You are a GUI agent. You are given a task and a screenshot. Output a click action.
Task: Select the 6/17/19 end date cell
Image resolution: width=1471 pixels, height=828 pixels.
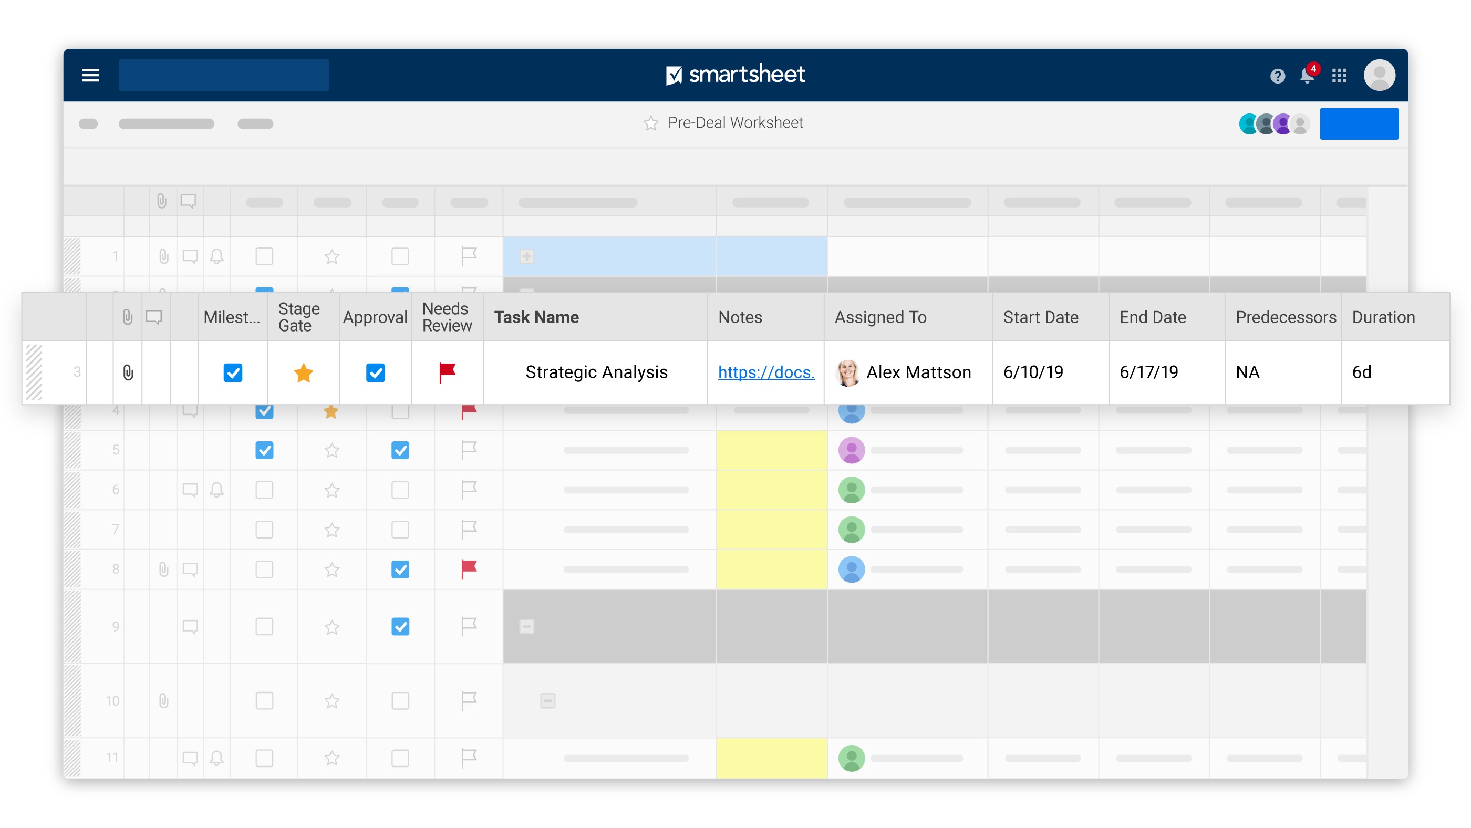point(1166,372)
